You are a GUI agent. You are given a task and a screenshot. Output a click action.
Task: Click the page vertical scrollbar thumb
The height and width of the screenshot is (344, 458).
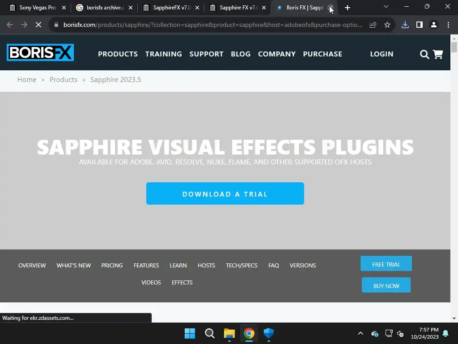pyautogui.click(x=454, y=47)
